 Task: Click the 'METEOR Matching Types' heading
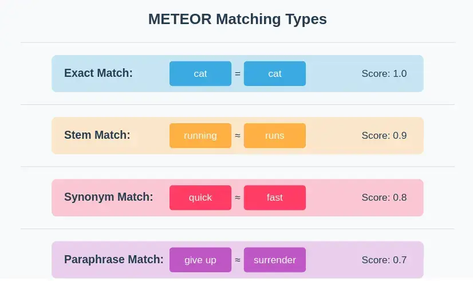click(238, 19)
